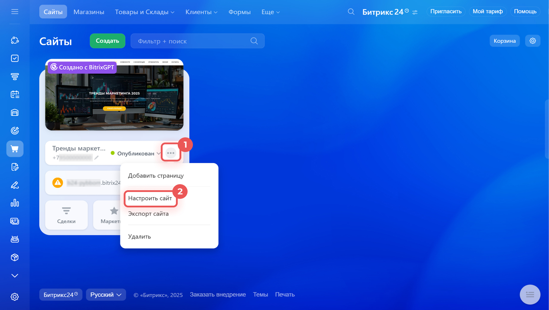Click the pencil icon to edit phone
The height and width of the screenshot is (310, 549).
point(96,158)
